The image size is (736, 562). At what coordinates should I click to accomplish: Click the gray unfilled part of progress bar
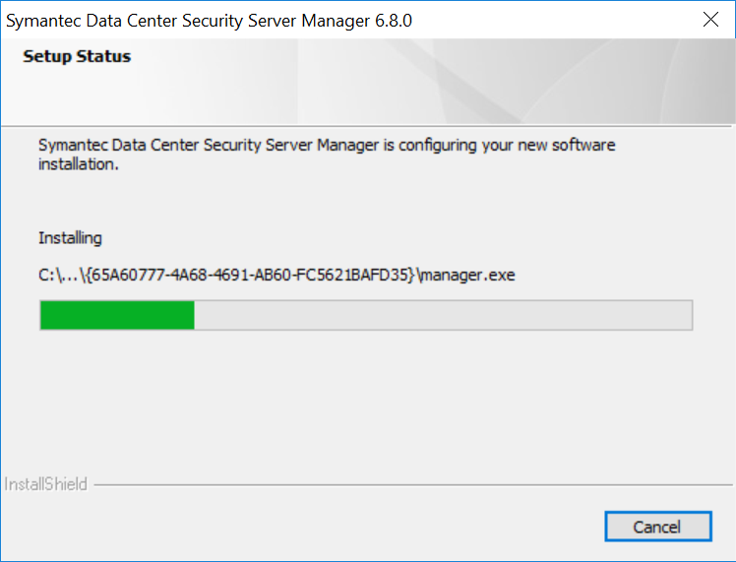pos(443,315)
